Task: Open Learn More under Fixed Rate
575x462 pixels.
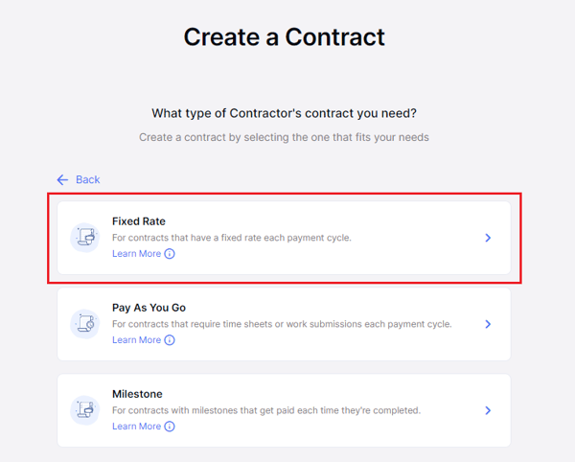Action: click(136, 254)
